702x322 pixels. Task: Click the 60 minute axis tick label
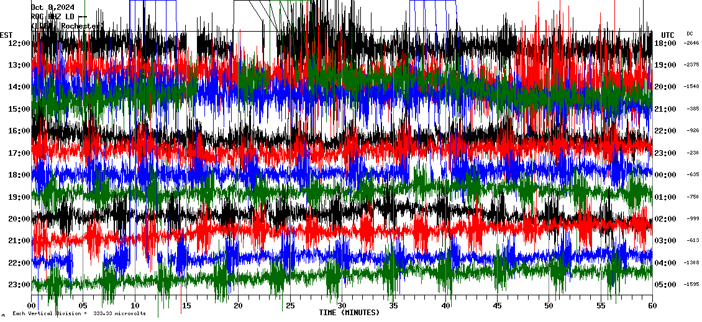pyautogui.click(x=652, y=306)
